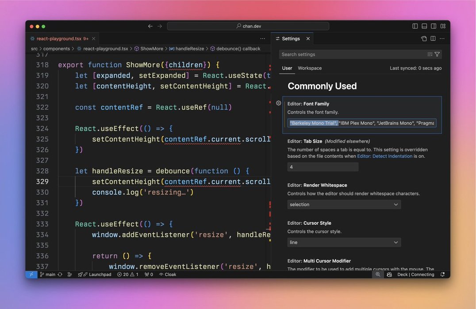Open editor More Actions ellipsis for react-playground
This screenshot has height=309, width=476.
pos(262,39)
